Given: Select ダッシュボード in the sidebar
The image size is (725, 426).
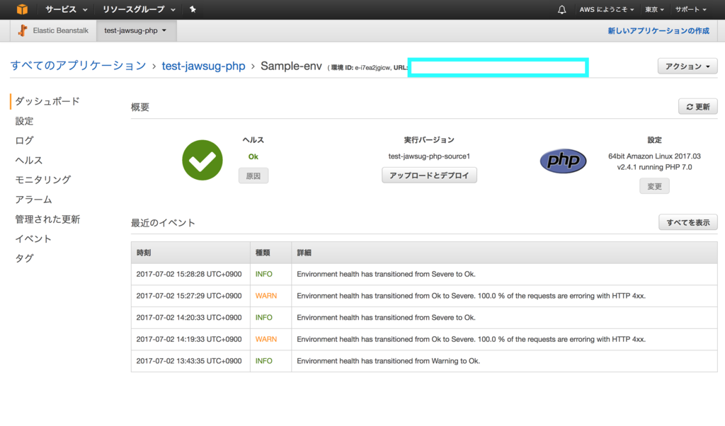Looking at the screenshot, I should pyautogui.click(x=47, y=101).
